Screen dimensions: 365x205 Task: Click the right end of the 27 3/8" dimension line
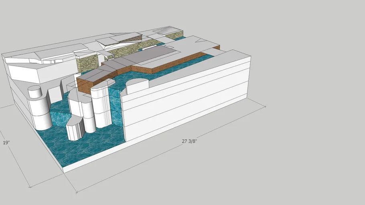(265, 107)
